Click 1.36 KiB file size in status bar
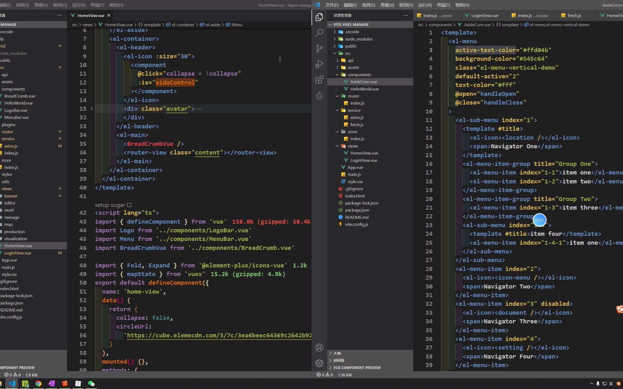 [344, 375]
